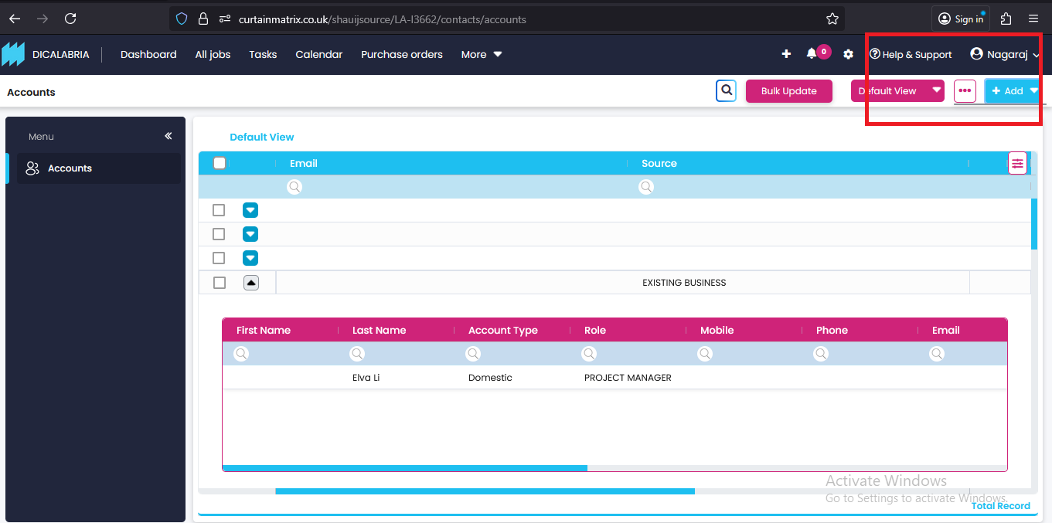Click the notification bell icon
This screenshot has height=523, width=1052.
811,54
